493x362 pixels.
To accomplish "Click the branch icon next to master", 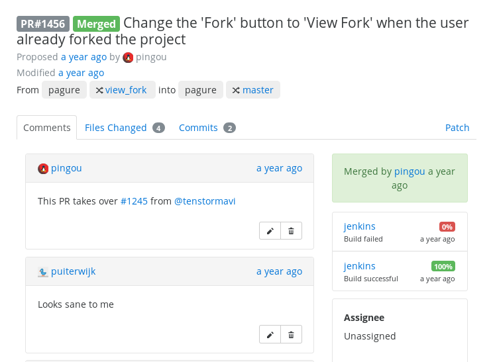I will [x=236, y=90].
